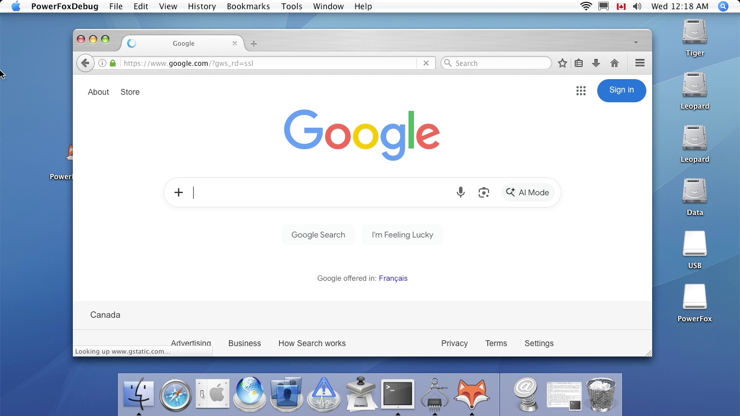This screenshot has height=416, width=740.
Task: Open the hamburger menu in PowerFox toolbar
Action: 640,63
